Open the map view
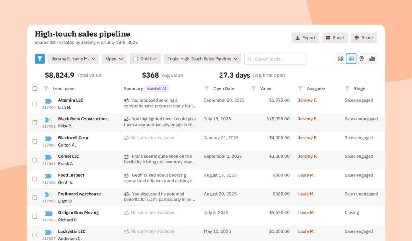The image size is (412, 241). click(x=362, y=59)
